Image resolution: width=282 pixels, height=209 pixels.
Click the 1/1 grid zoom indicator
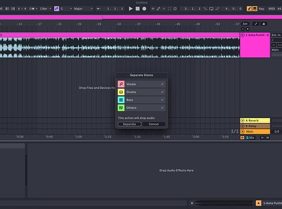pyautogui.click(x=234, y=131)
